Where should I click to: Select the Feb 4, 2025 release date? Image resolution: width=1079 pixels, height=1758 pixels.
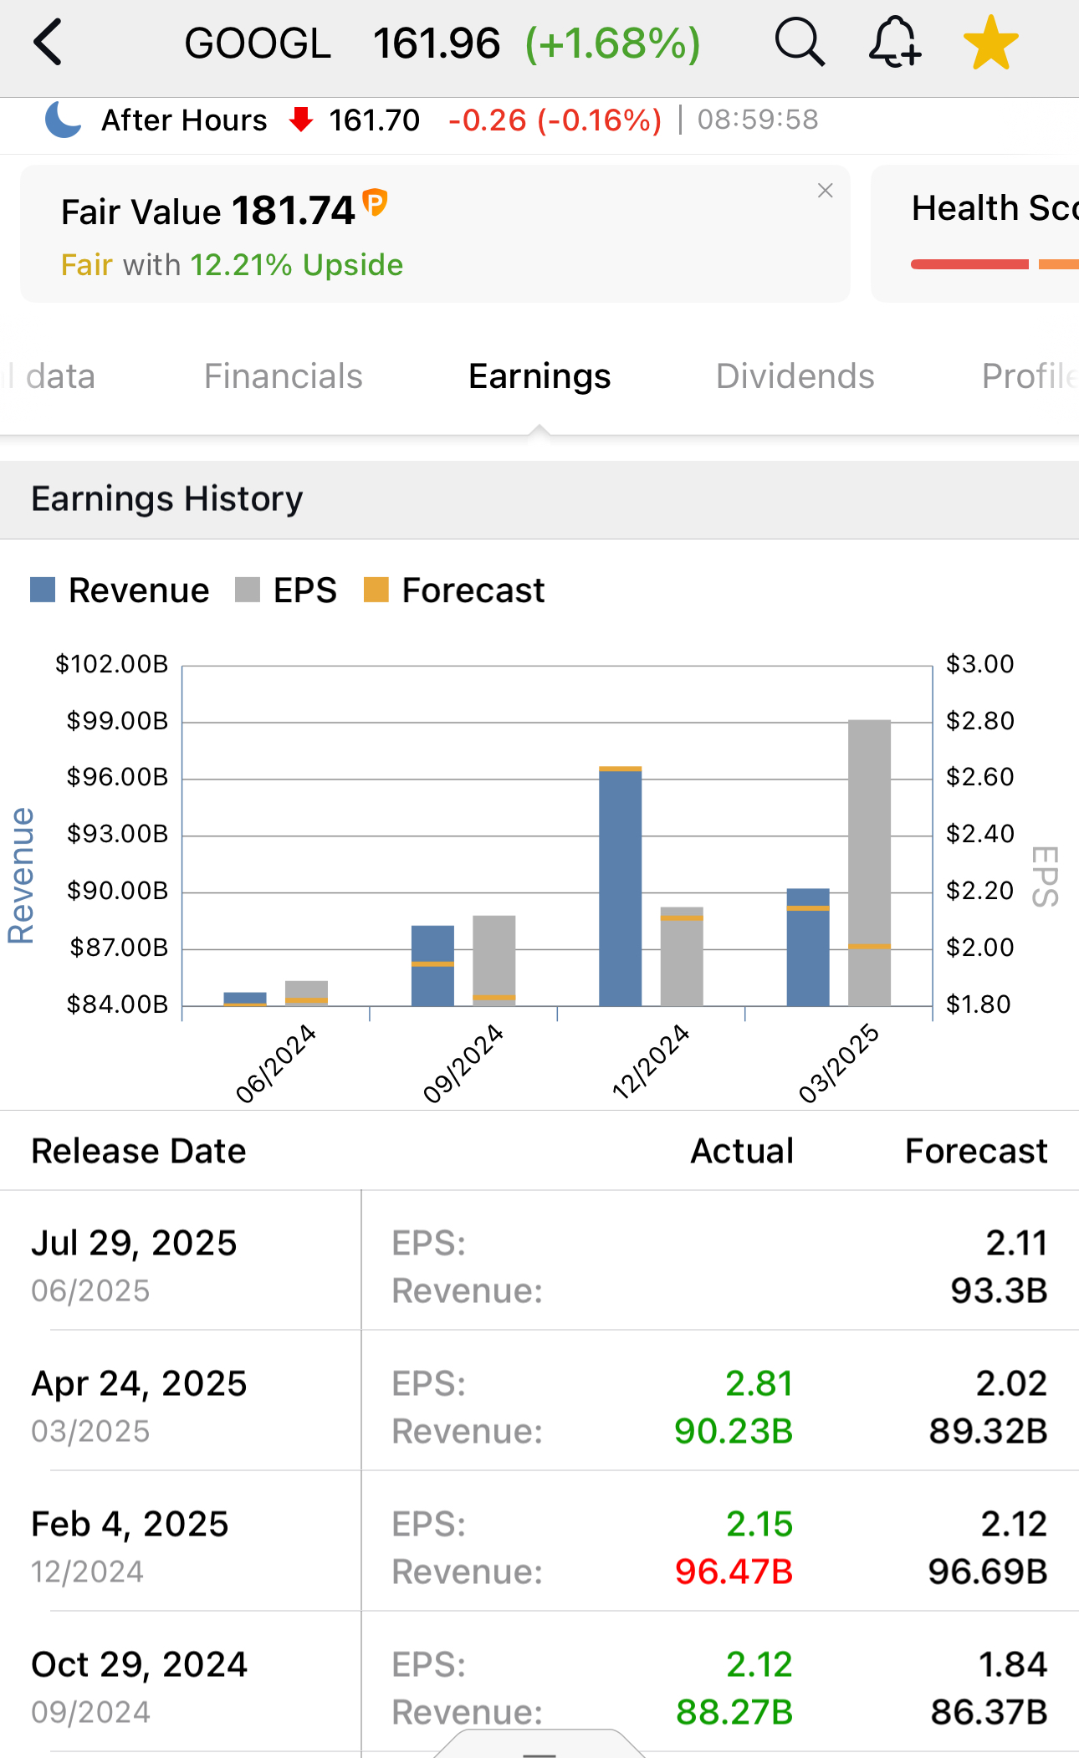pyautogui.click(x=130, y=1524)
